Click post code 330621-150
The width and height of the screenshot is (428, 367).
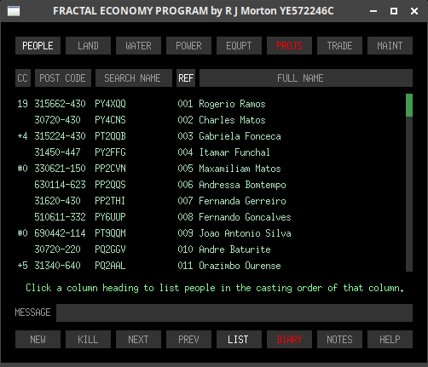(60, 169)
